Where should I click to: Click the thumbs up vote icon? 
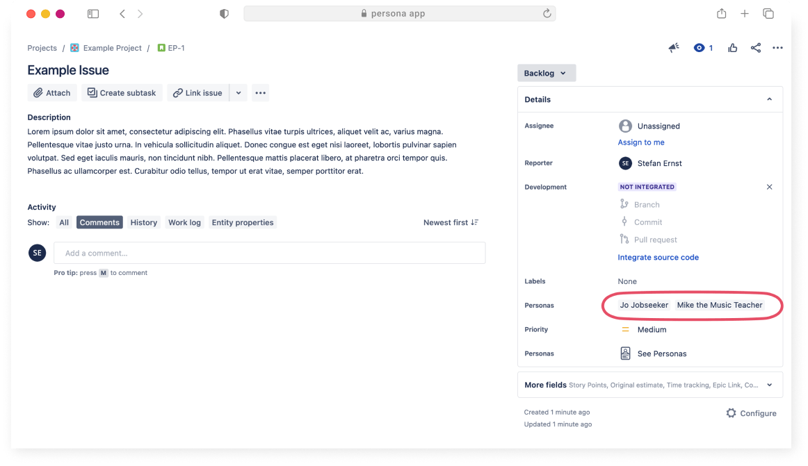click(x=732, y=48)
